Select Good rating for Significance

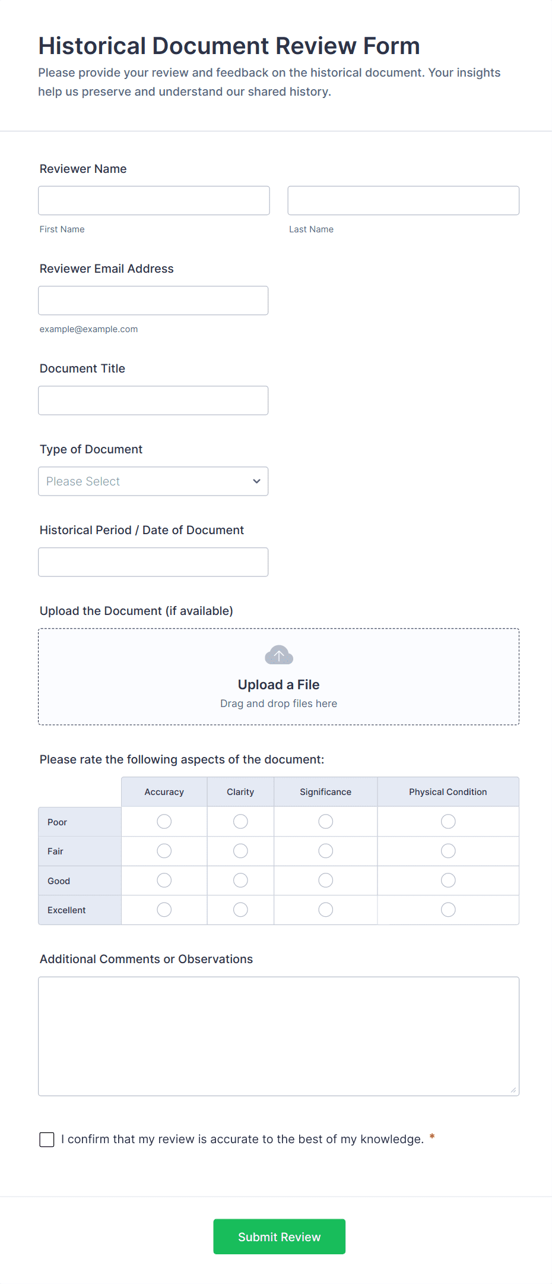tap(325, 880)
